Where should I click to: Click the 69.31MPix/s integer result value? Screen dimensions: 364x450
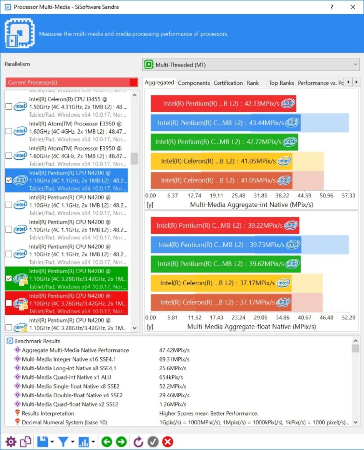pos(174,359)
